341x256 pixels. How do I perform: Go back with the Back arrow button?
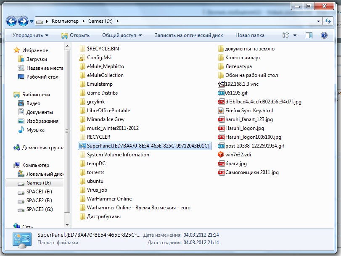(x=11, y=21)
